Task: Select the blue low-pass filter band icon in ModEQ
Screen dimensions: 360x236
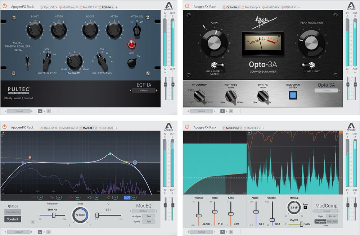Action: [127, 198]
